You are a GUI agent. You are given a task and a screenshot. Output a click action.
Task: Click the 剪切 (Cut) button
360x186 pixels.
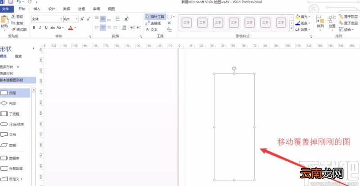[x=17, y=17]
